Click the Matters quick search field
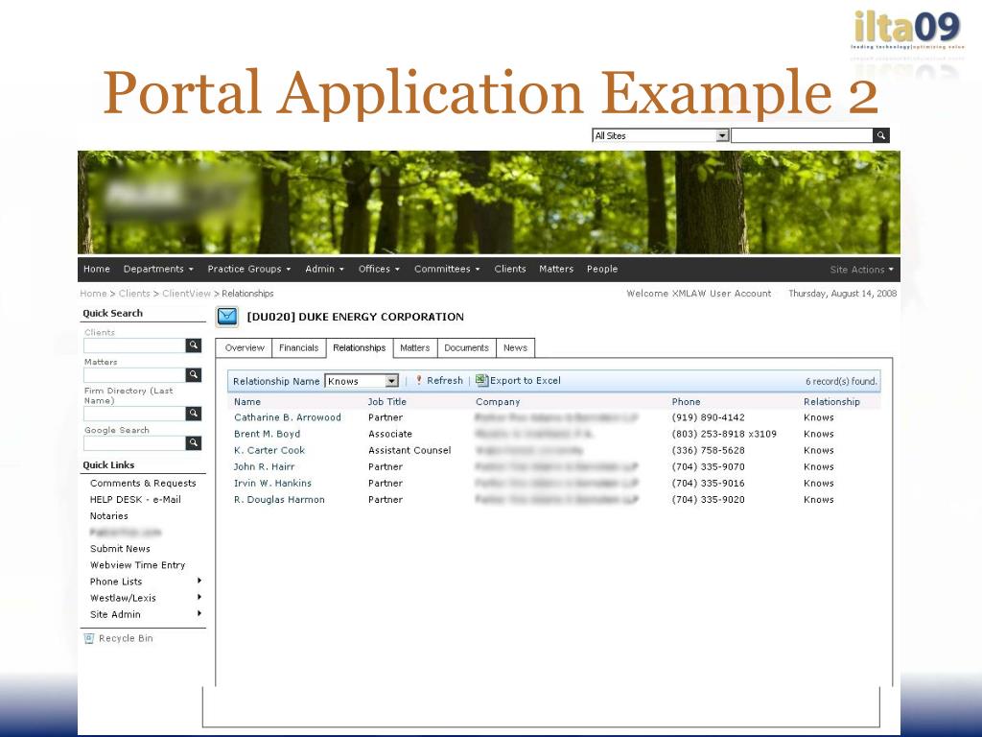The height and width of the screenshot is (737, 982). click(134, 375)
